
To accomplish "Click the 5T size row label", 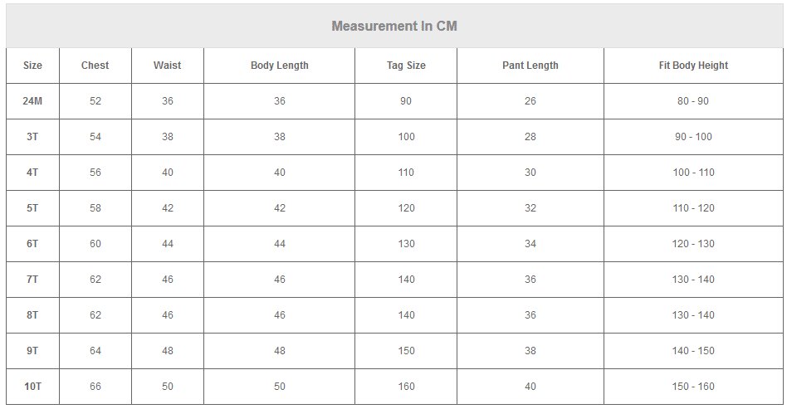I will (x=32, y=208).
